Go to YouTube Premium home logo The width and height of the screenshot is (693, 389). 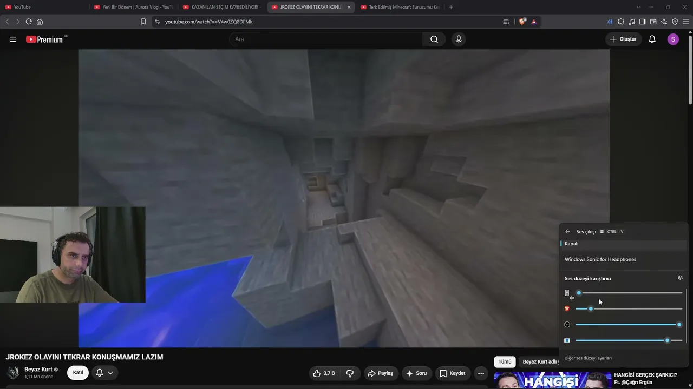click(x=44, y=39)
